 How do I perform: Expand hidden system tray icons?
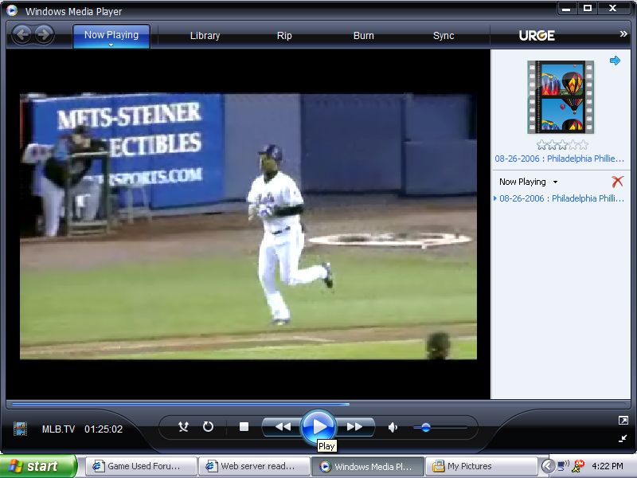tap(548, 466)
